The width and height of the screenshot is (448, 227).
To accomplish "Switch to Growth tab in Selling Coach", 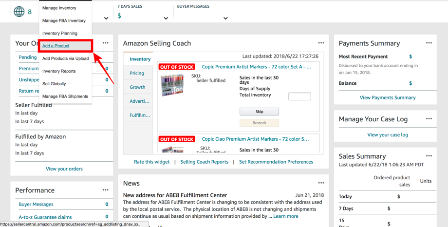I will [137, 87].
